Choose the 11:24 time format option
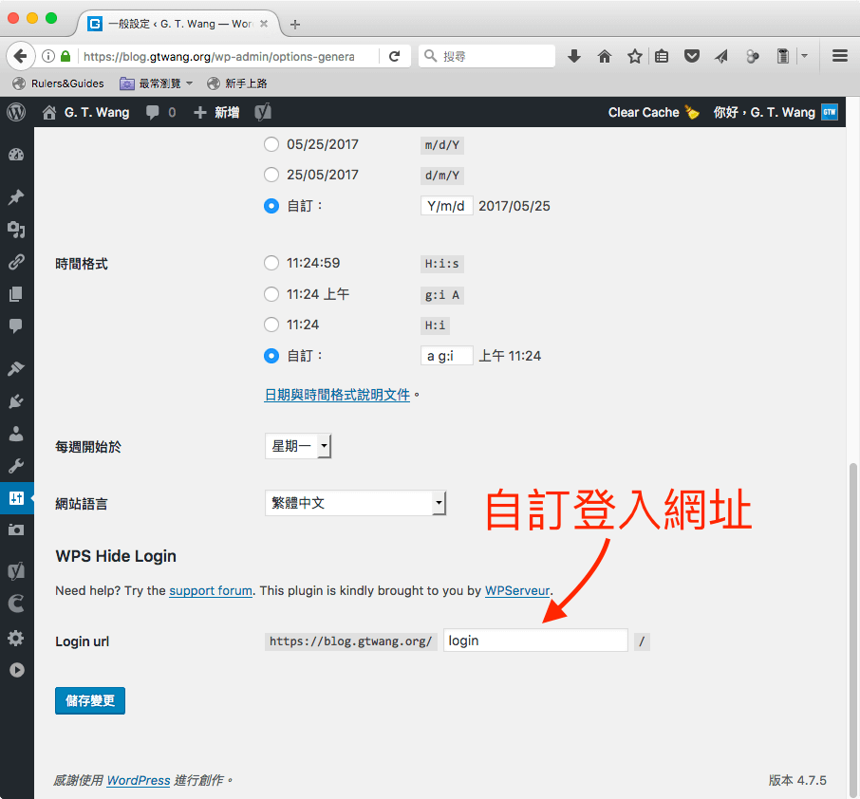 (271, 325)
